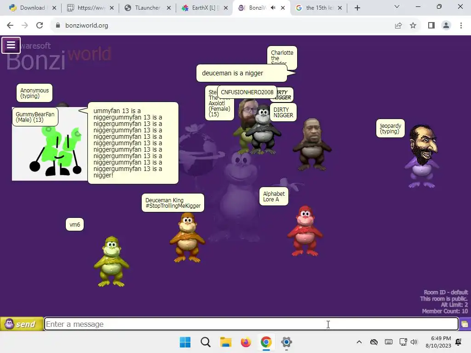
Task: Close the BonziWorld tab
Action: [283, 8]
